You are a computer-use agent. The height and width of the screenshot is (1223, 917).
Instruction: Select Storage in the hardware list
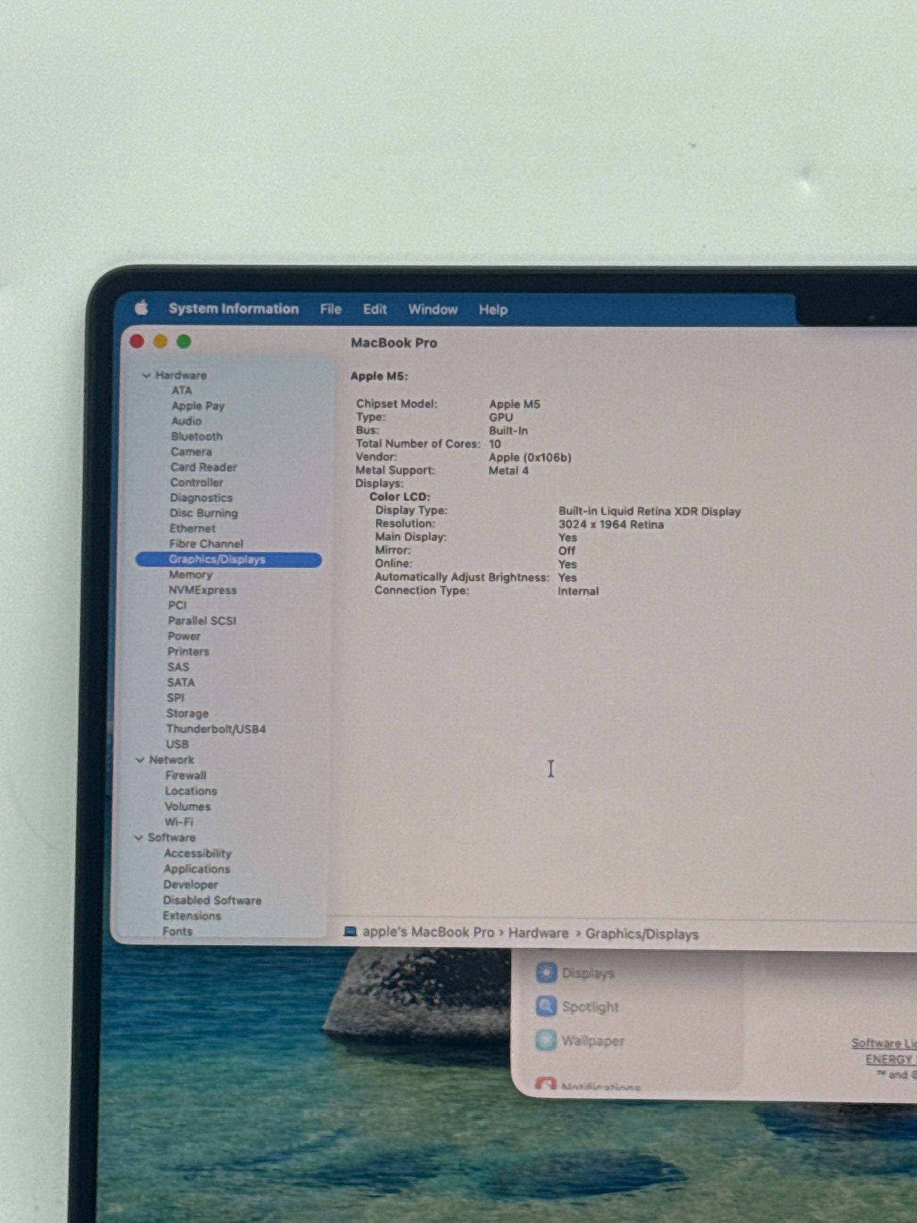(188, 713)
